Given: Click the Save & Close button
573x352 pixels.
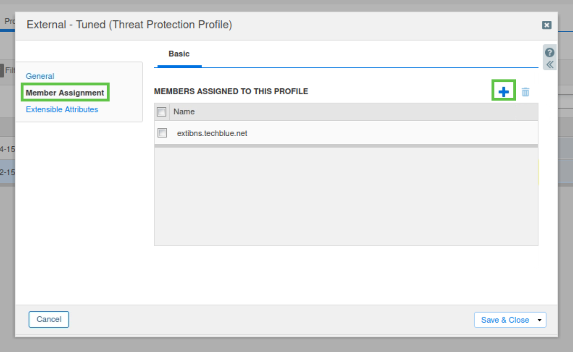Looking at the screenshot, I should tap(505, 320).
